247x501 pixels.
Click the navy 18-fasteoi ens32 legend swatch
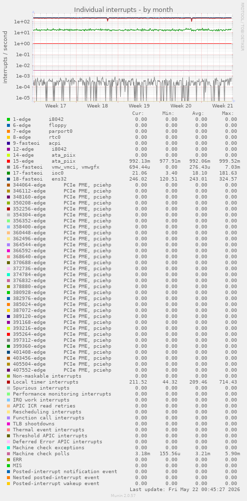pos(8,179)
